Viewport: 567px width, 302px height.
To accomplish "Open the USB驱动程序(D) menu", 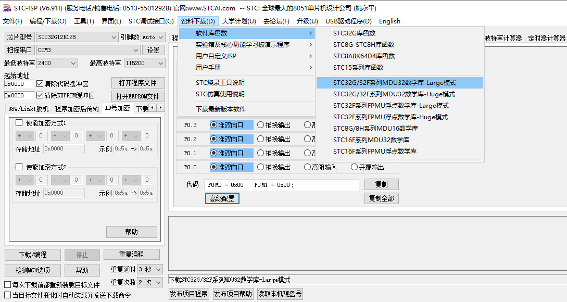I will [348, 21].
